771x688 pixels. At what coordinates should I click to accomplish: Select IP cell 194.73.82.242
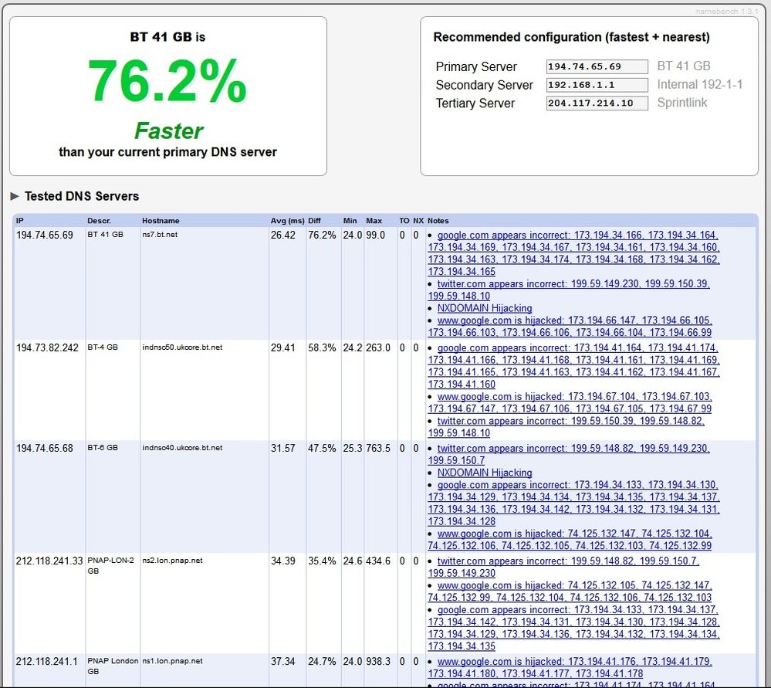click(47, 348)
